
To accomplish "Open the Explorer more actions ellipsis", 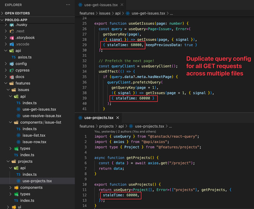I will [x=68, y=5].
